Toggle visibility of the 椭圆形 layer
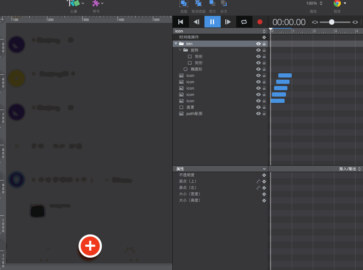 [x=258, y=69]
